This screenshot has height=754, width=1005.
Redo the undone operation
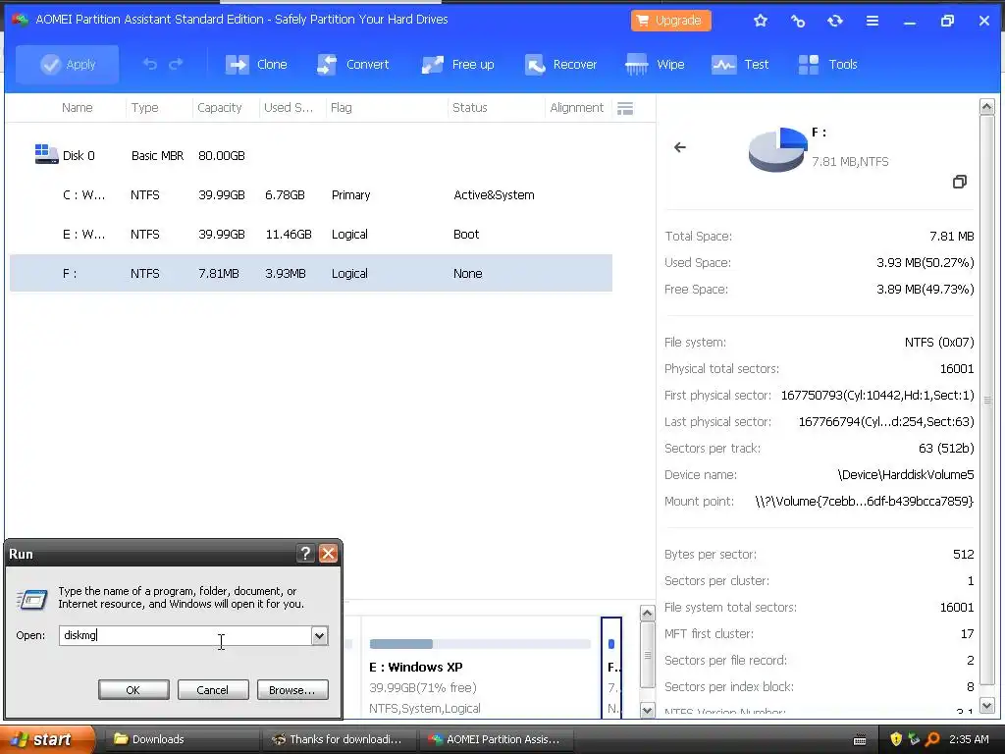(176, 64)
